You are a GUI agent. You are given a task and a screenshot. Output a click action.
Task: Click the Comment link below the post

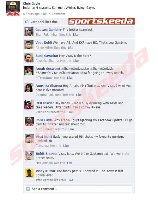[x=58, y=14]
